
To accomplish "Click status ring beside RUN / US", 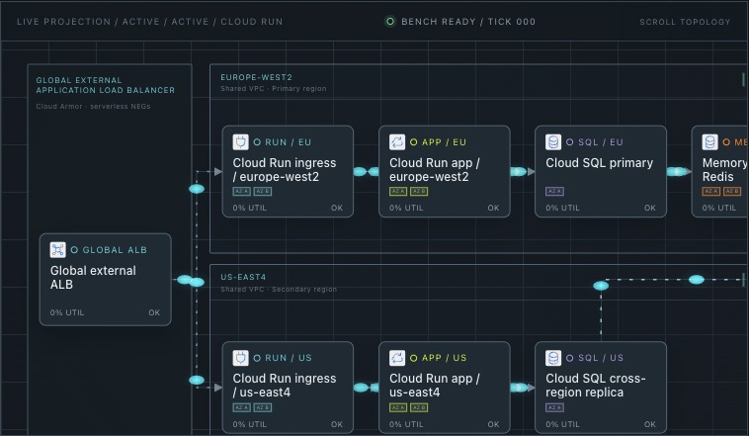I will click(257, 358).
